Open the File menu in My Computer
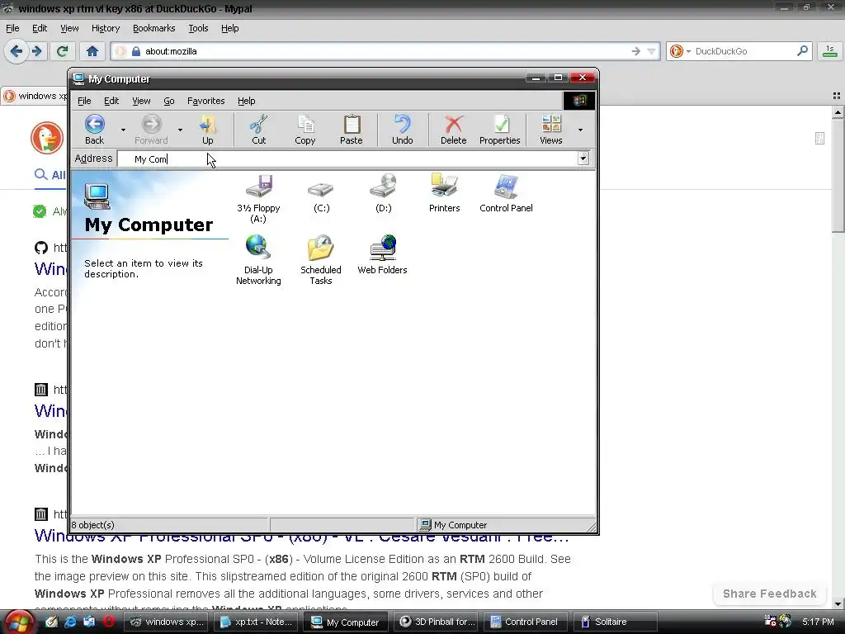This screenshot has width=845, height=634. 84,101
